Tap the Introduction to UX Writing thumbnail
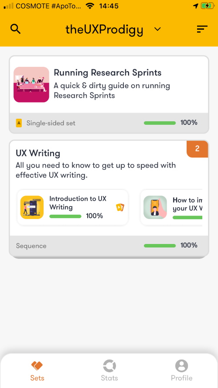Viewport: 218px width, 388px height. 32,207
